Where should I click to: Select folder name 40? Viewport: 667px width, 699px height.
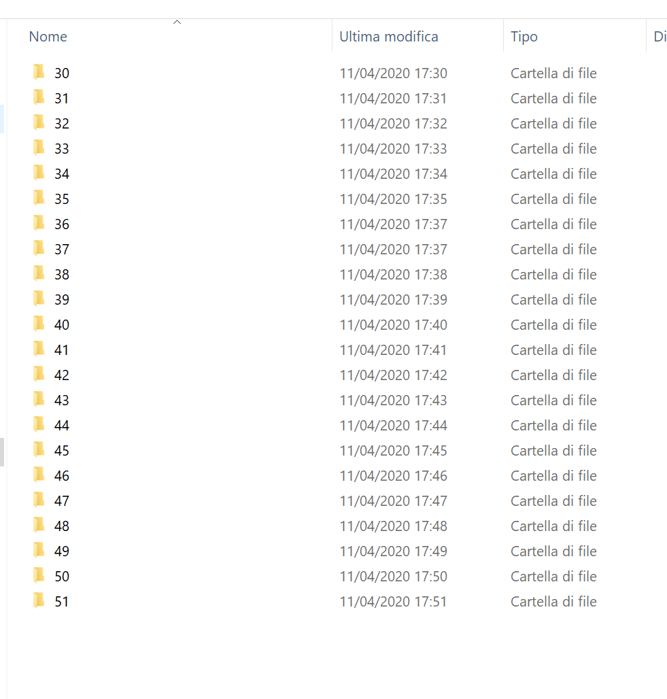point(61,324)
